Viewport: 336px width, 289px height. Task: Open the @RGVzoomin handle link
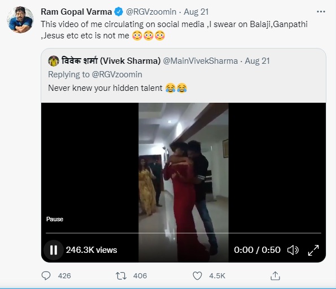pyautogui.click(x=151, y=12)
